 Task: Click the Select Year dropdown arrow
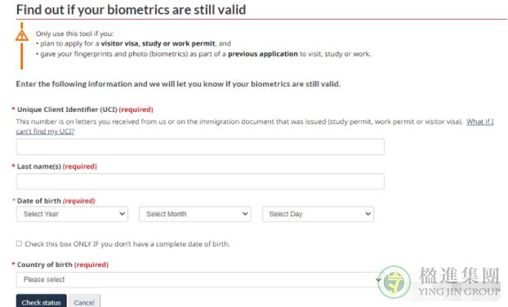point(123,214)
